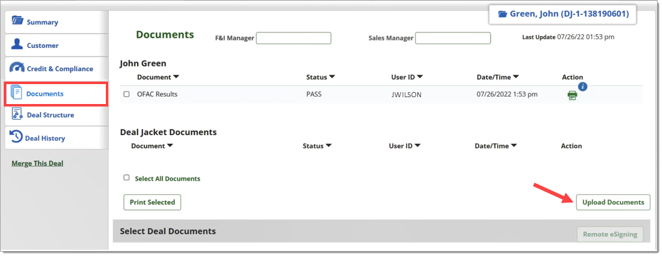Click the Upload Documents button
Viewport: 662px width, 256px height.
click(x=613, y=202)
